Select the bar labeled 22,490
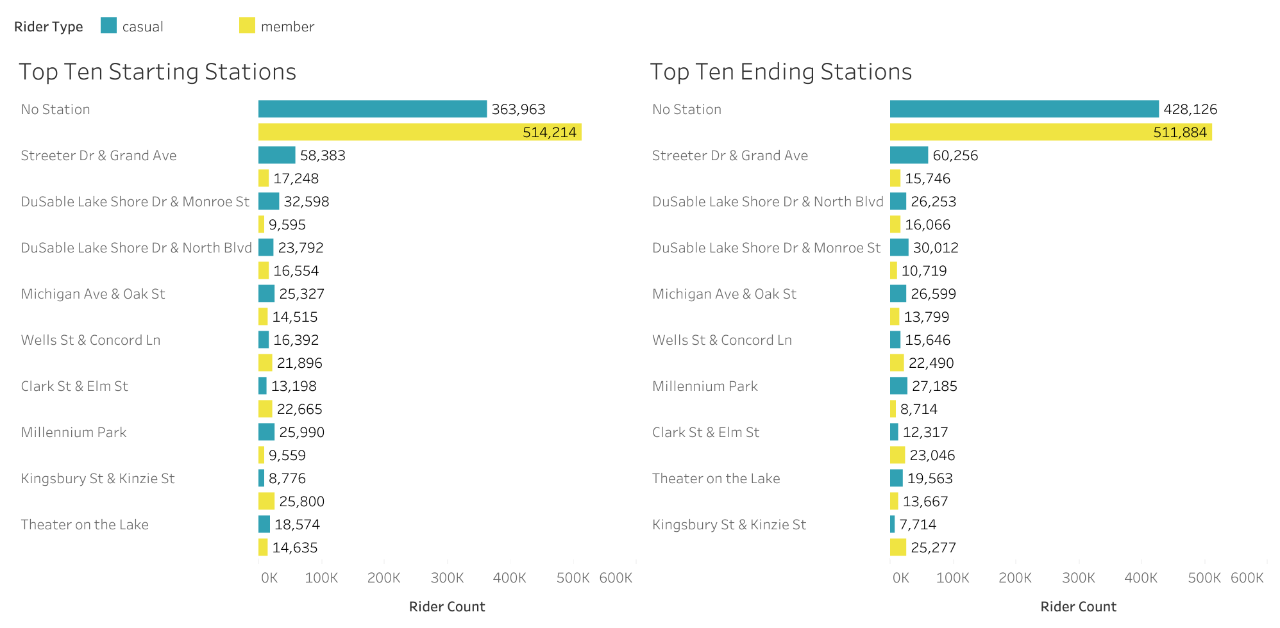Viewport: 1280px width, 628px height. 897,363
